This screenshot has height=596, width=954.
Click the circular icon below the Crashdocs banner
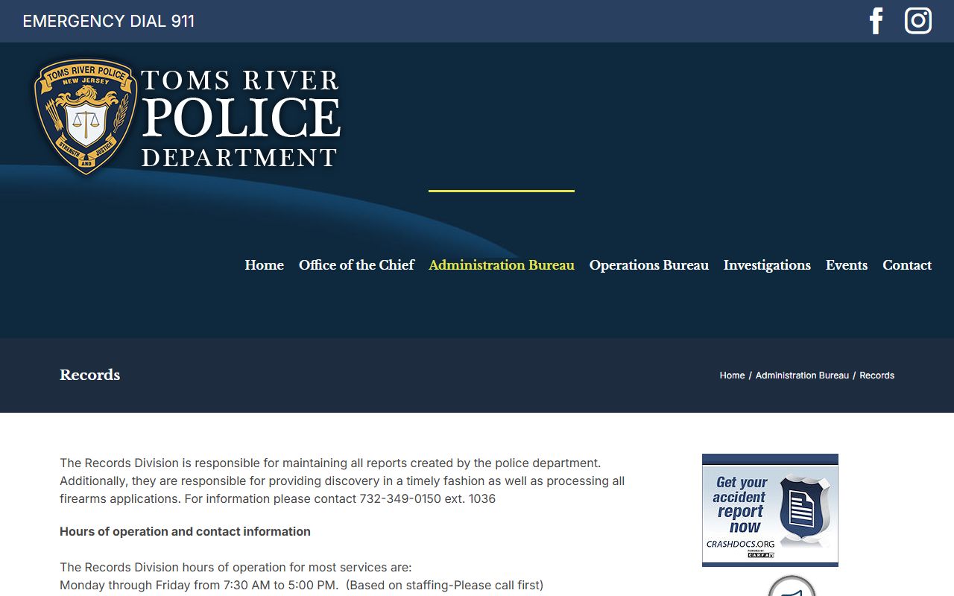click(x=792, y=586)
